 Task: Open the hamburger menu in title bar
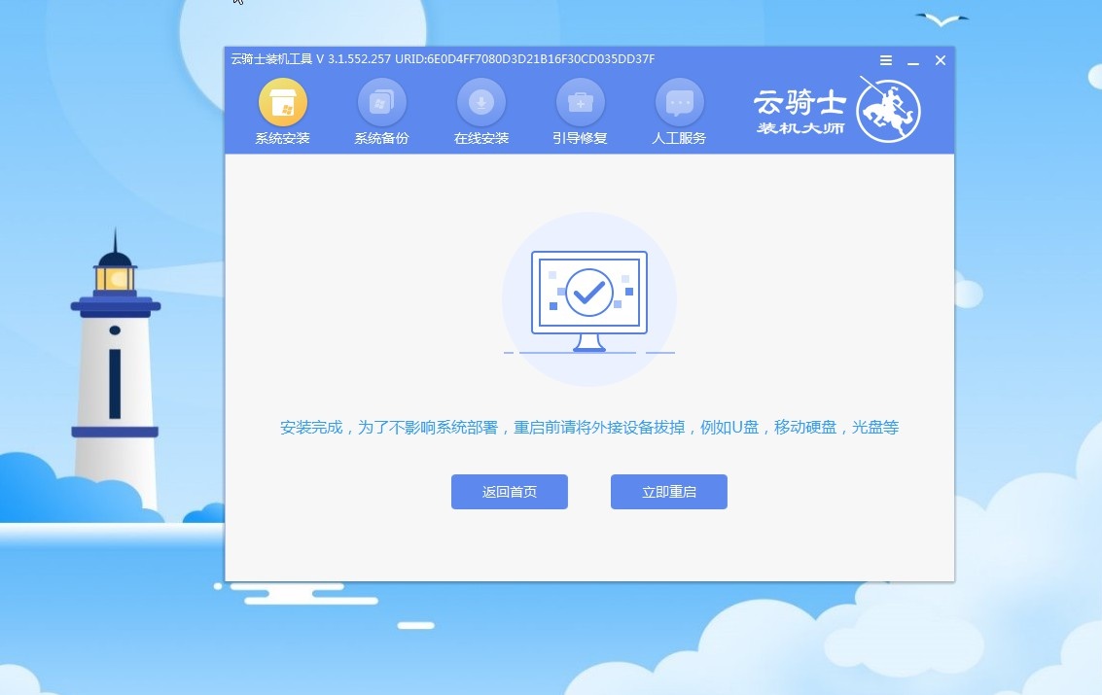[886, 60]
